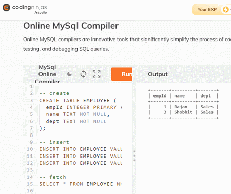
Task: Click the 'name TEXT NOT NULL,' line
Action: click(x=78, y=114)
